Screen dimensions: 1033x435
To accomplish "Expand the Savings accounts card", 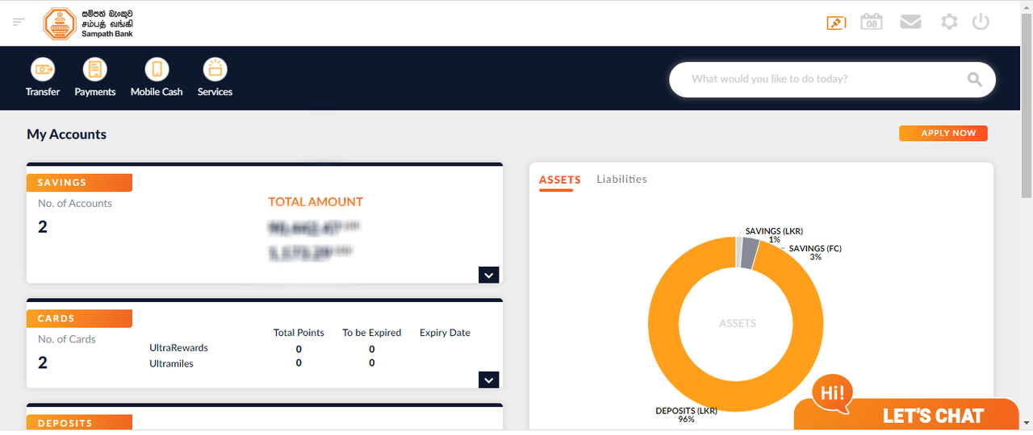I will click(x=489, y=275).
